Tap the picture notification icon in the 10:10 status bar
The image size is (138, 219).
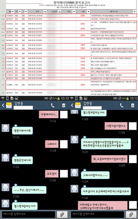point(17,98)
